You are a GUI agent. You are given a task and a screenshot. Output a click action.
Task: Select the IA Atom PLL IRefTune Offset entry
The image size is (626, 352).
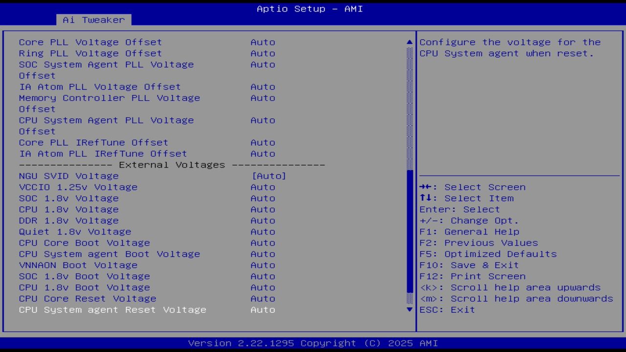click(x=103, y=154)
